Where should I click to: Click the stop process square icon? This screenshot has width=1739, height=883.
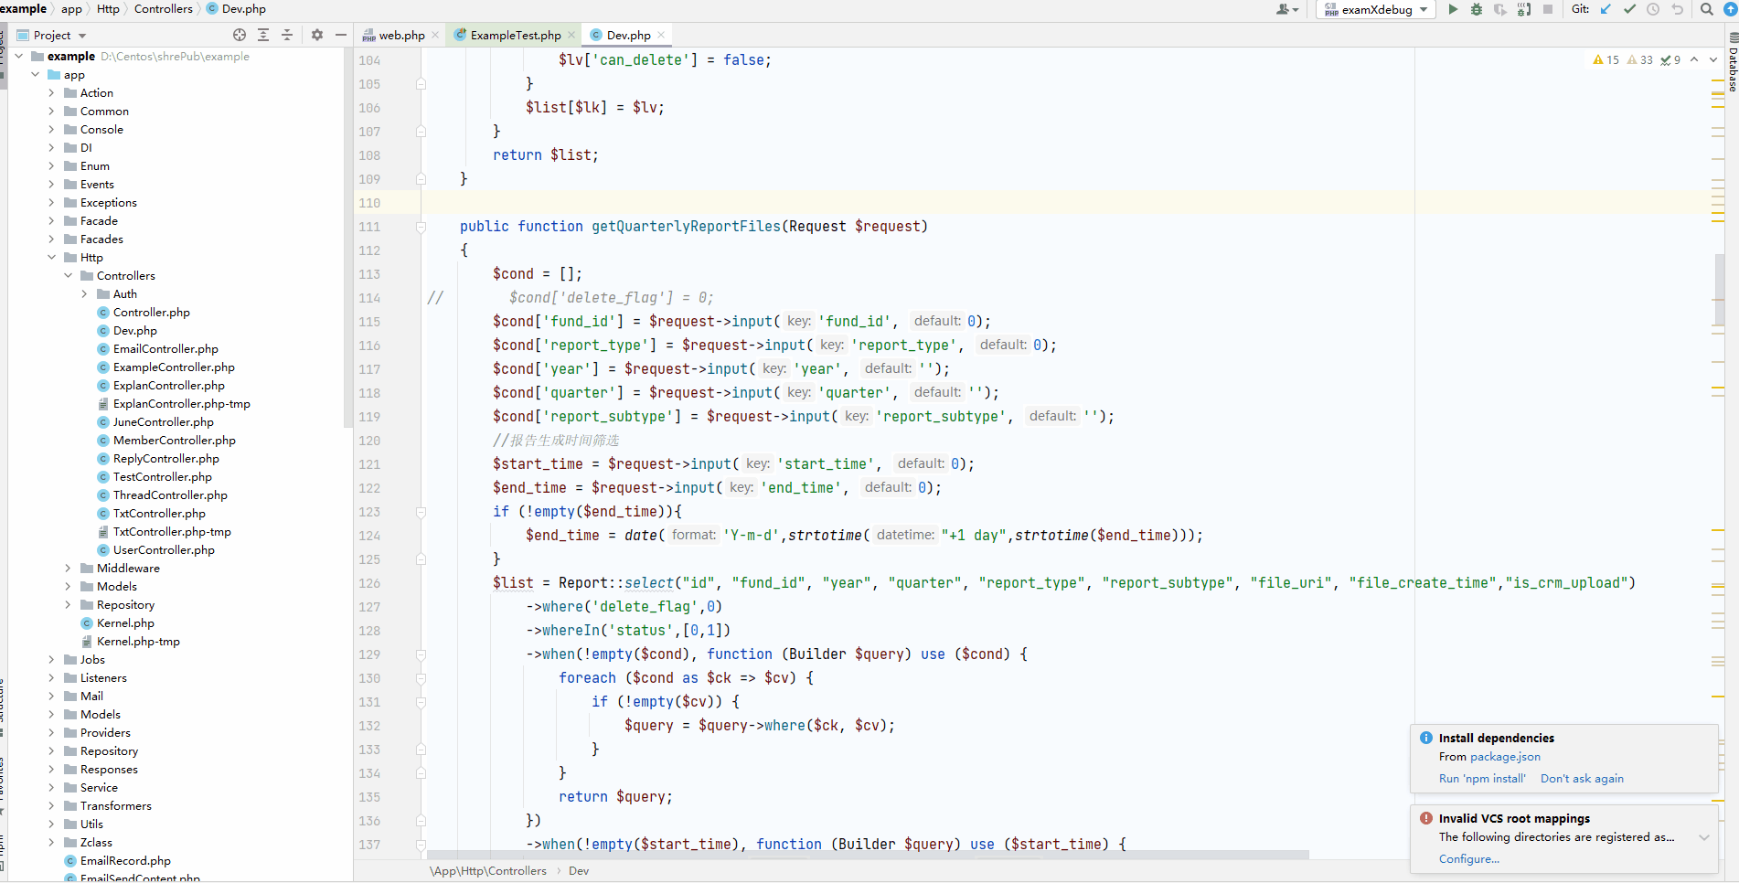click(1548, 9)
